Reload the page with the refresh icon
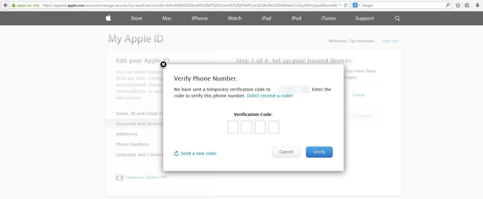Image resolution: width=483 pixels, height=199 pixels. pos(345,5)
